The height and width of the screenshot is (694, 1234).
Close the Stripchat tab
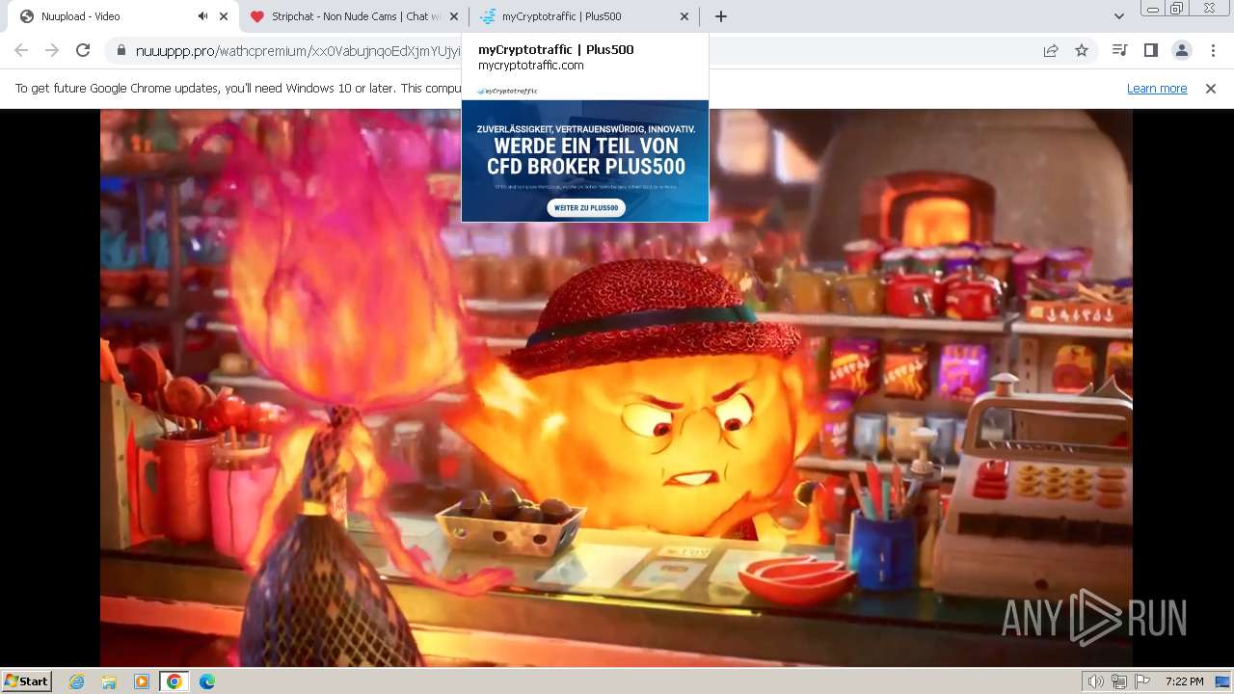(x=454, y=16)
